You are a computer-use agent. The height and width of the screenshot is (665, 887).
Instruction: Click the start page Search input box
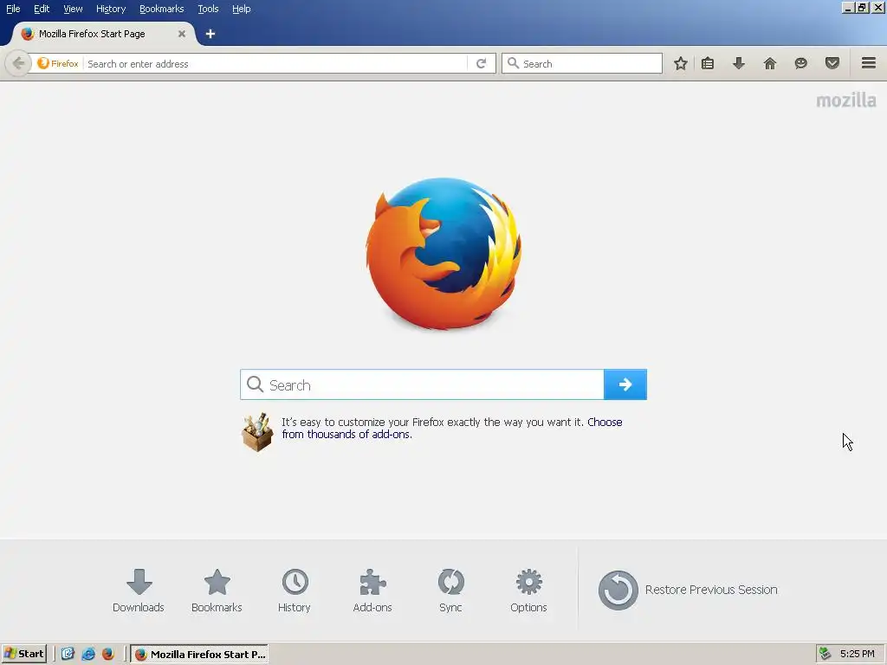[x=422, y=384]
